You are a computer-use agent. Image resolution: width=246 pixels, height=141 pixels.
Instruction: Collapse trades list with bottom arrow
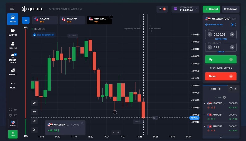[x=221, y=137]
